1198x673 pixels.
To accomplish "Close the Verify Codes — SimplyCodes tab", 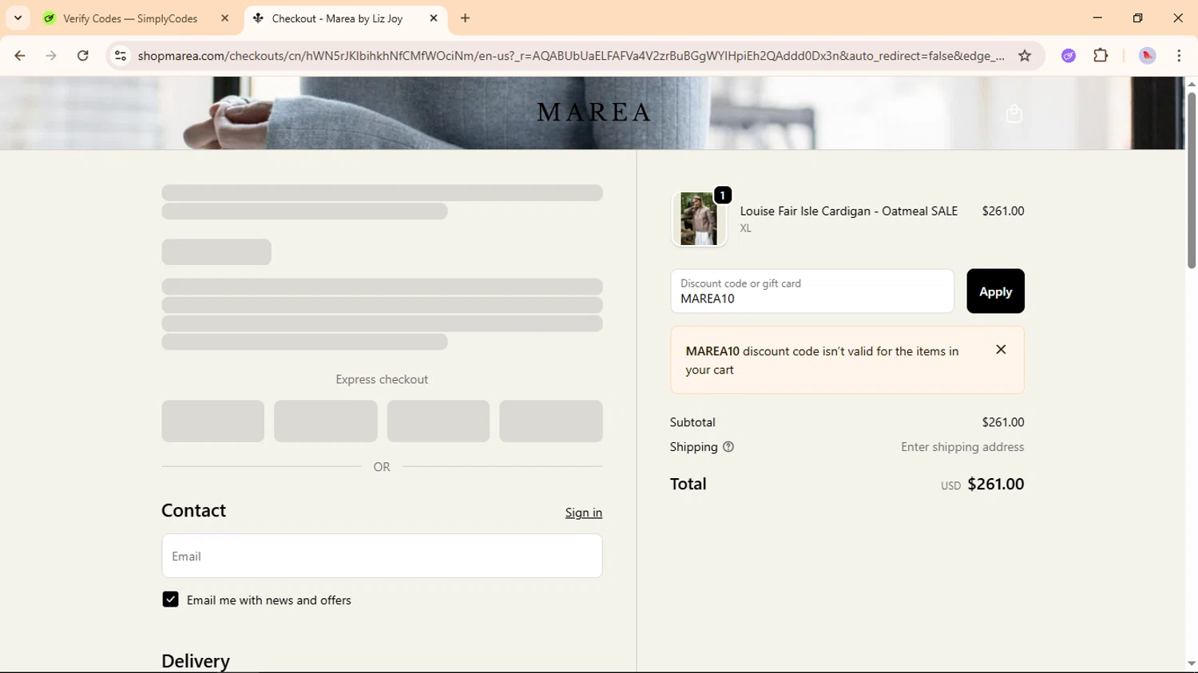I will (224, 18).
